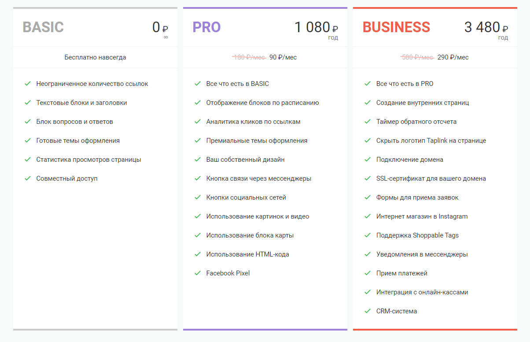The height and width of the screenshot is (342, 530).
Task: Click the checkmark beside Прием платежей
Action: pos(367,273)
